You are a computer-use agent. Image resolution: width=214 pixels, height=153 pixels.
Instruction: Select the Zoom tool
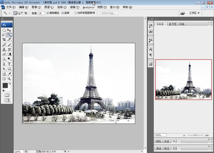tap(9, 78)
